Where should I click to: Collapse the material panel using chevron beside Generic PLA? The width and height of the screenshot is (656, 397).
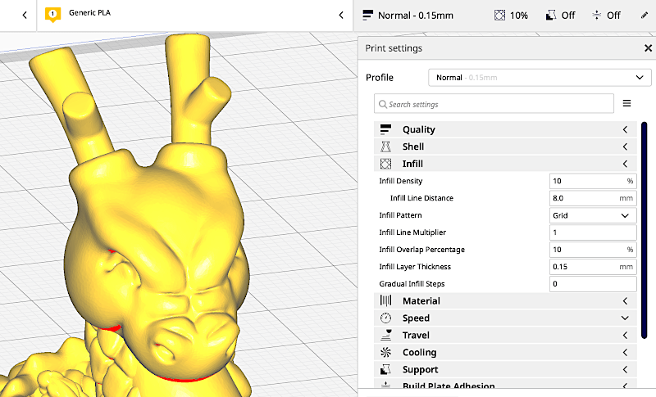coord(341,16)
